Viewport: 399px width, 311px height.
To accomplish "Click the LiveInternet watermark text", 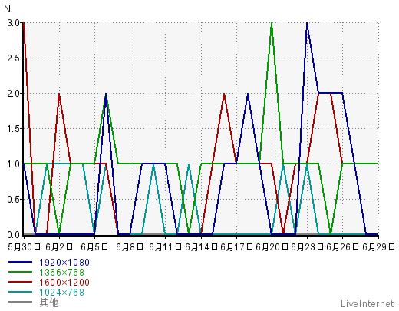I will click(367, 304).
